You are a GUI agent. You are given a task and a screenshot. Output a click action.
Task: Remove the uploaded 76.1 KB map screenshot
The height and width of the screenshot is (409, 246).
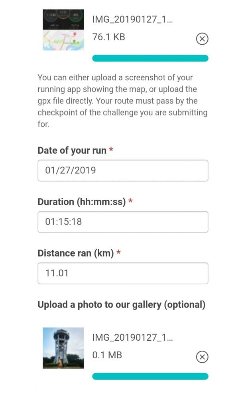pos(202,39)
